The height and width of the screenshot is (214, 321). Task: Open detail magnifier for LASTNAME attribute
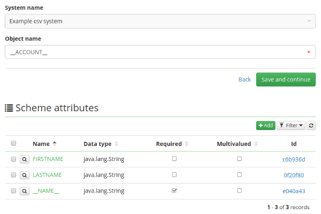tap(25, 175)
